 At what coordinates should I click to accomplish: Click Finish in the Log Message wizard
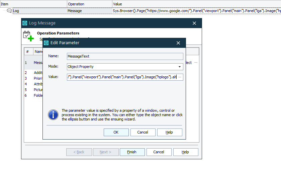[x=132, y=152]
